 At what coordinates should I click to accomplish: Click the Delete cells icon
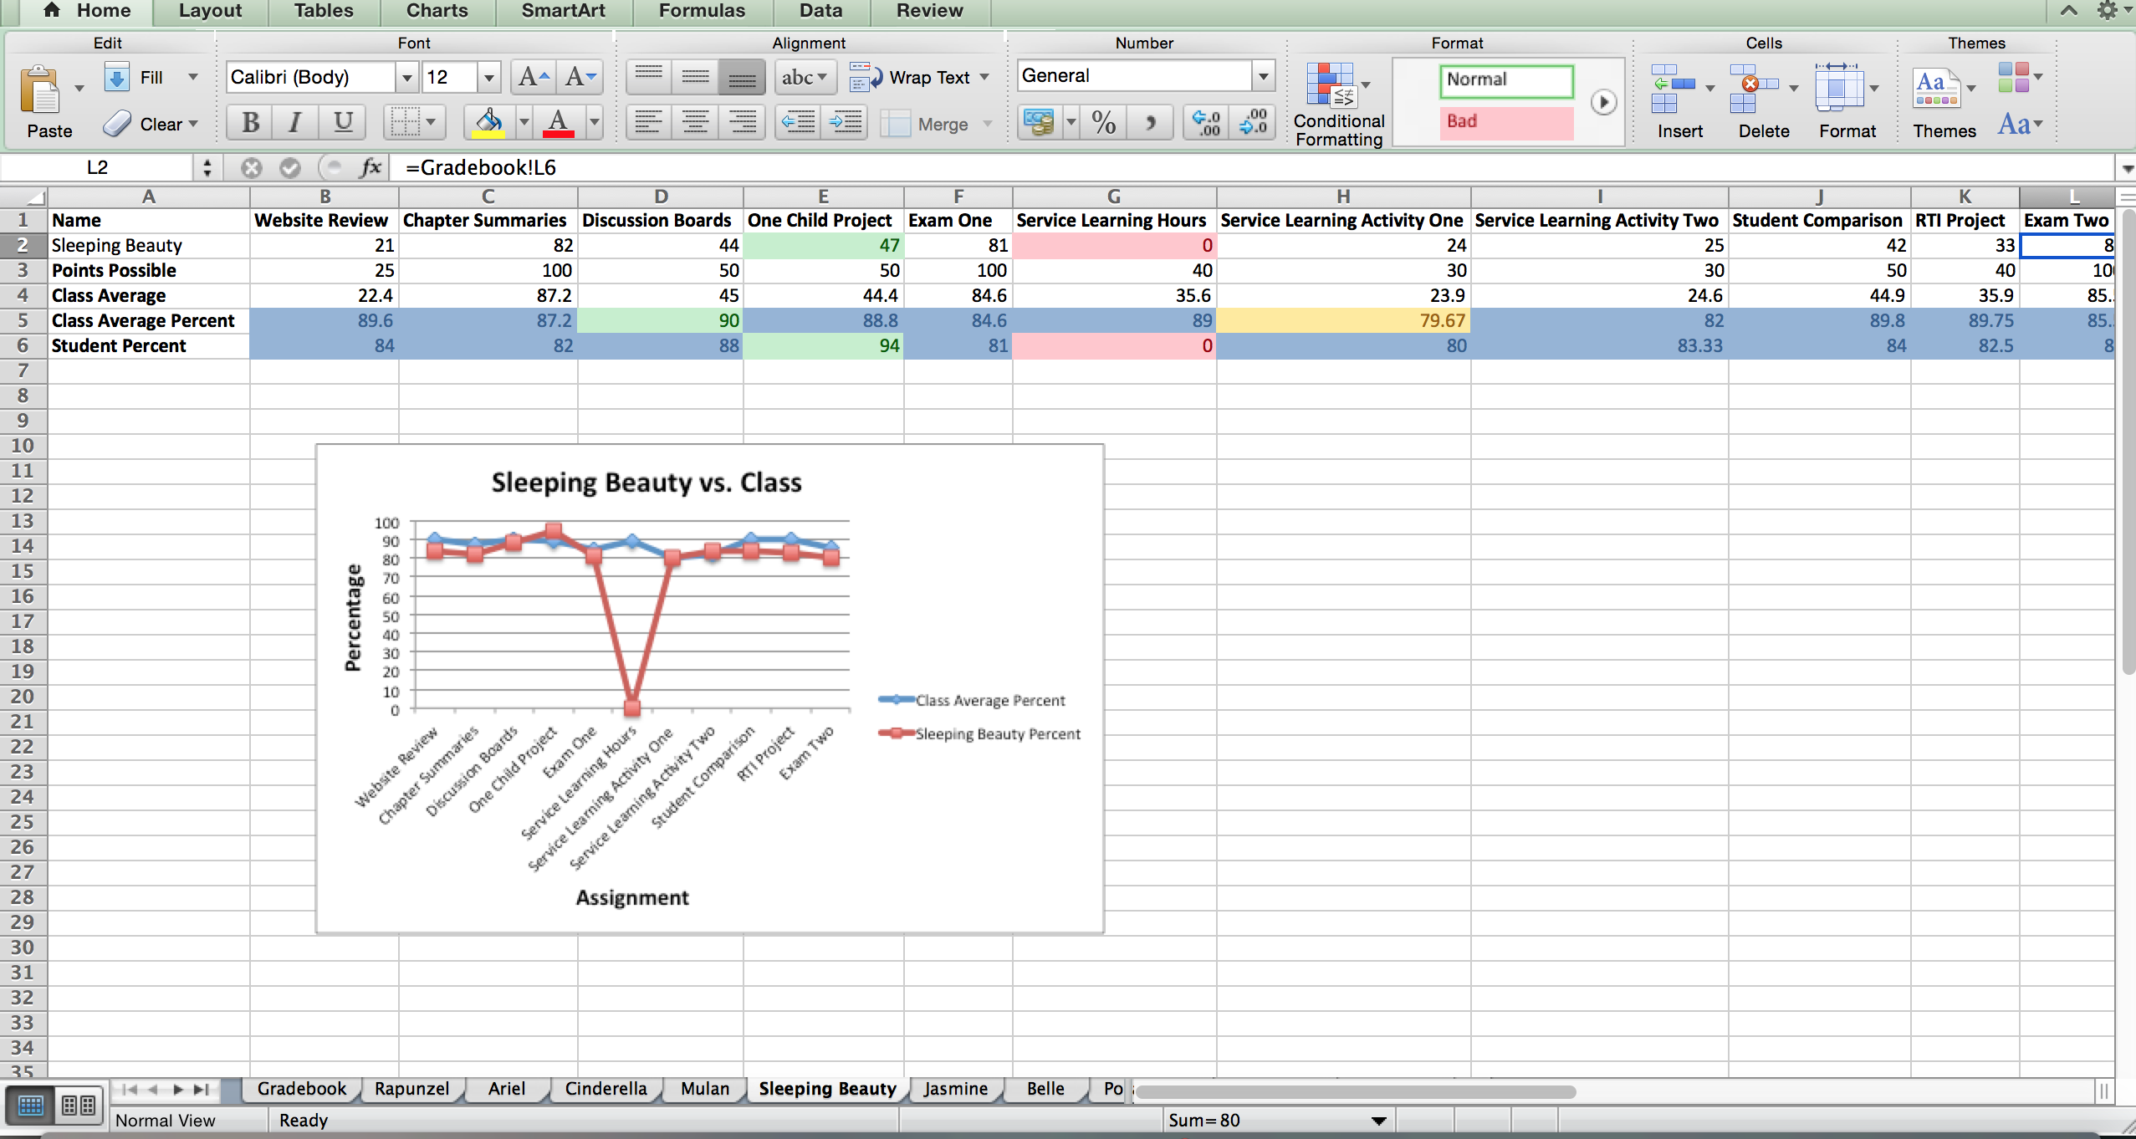[1753, 88]
